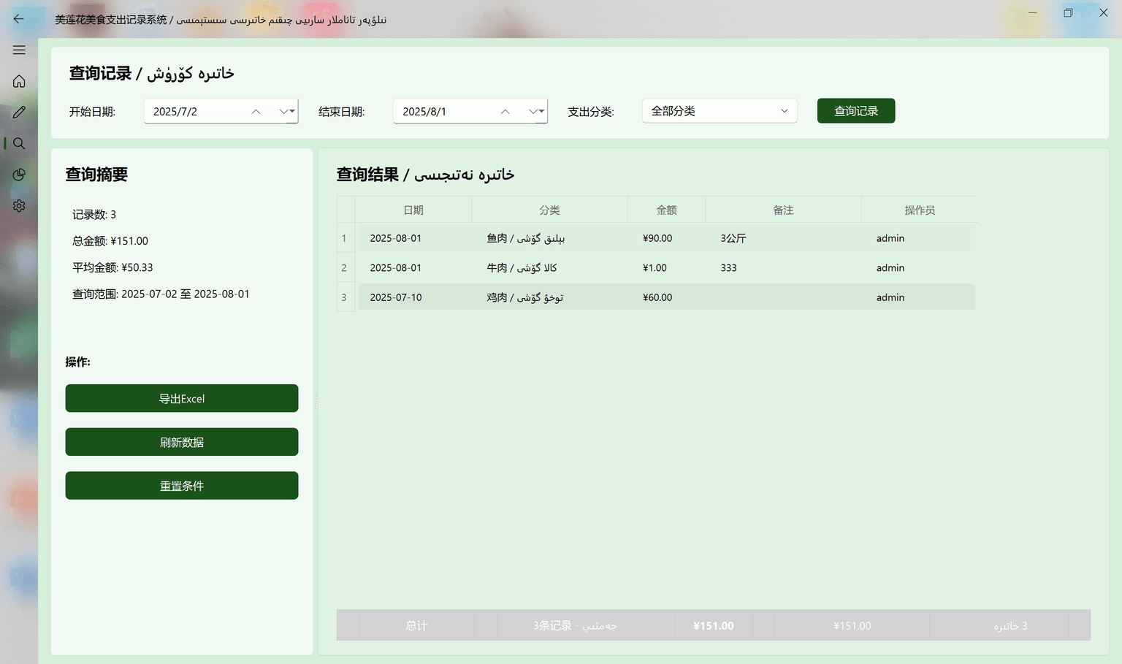The height and width of the screenshot is (664, 1122).
Task: Restore the window with the restore button
Action: 1068,12
